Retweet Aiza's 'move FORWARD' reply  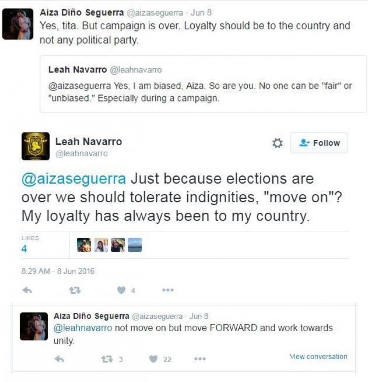[107, 359]
